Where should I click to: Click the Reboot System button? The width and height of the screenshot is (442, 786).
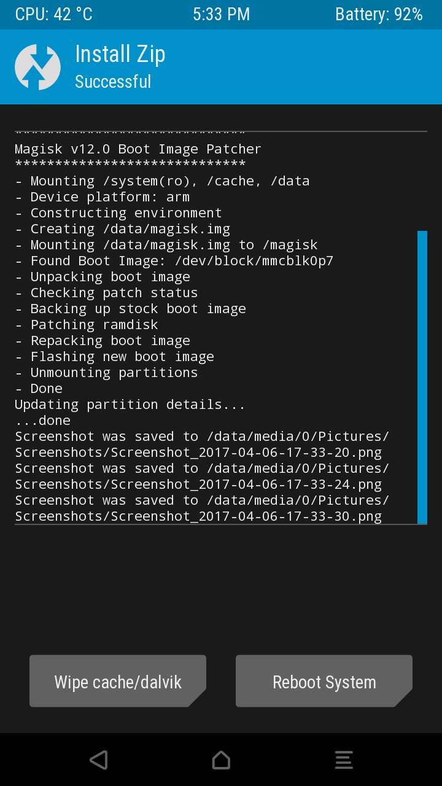pos(324,682)
